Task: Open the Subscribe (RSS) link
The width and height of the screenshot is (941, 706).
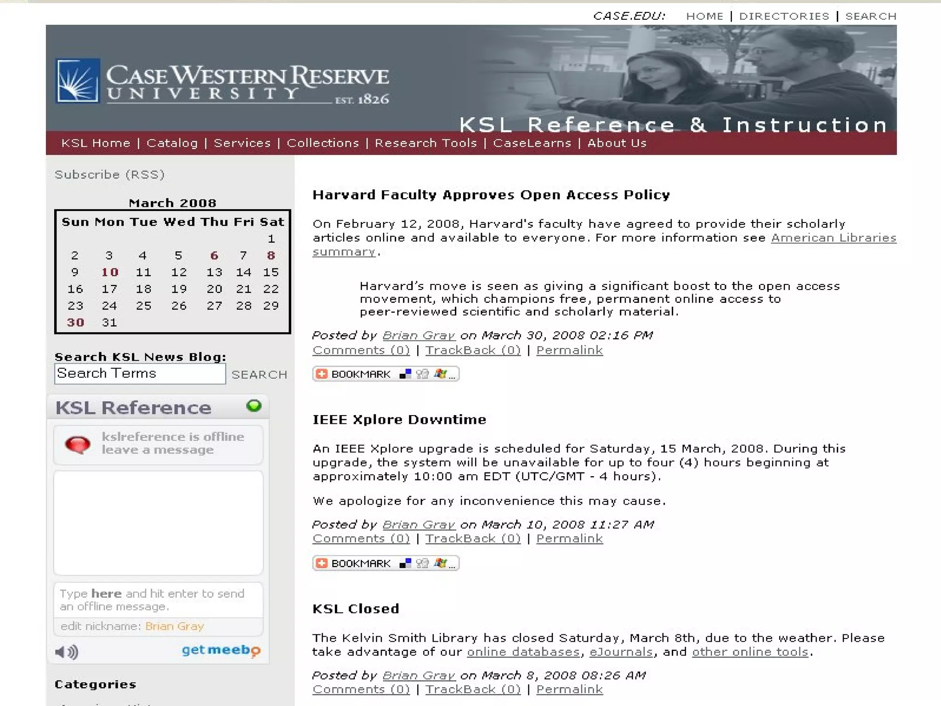Action: tap(109, 175)
